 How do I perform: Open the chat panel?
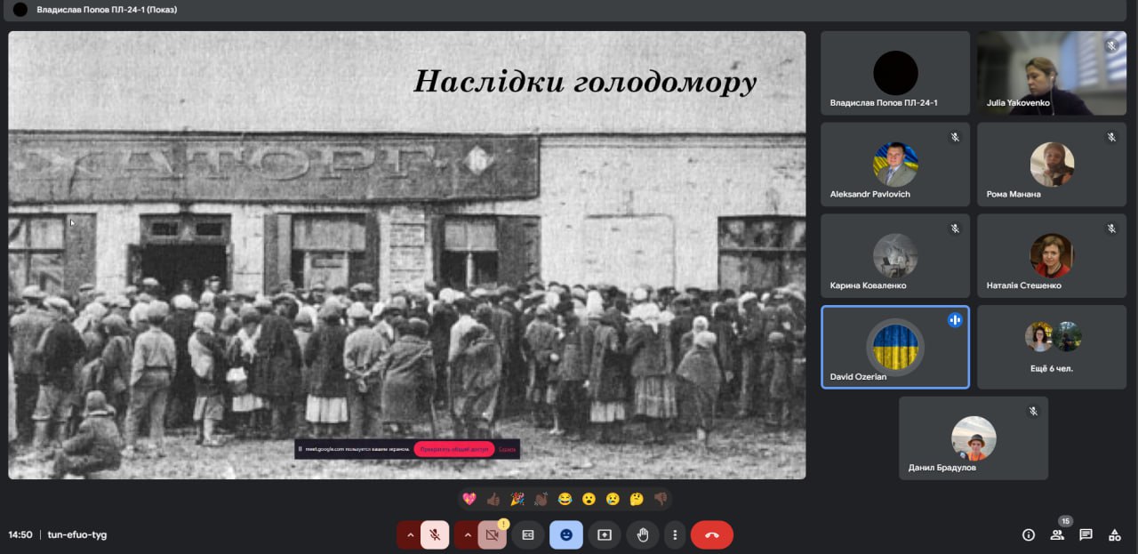pos(1086,534)
